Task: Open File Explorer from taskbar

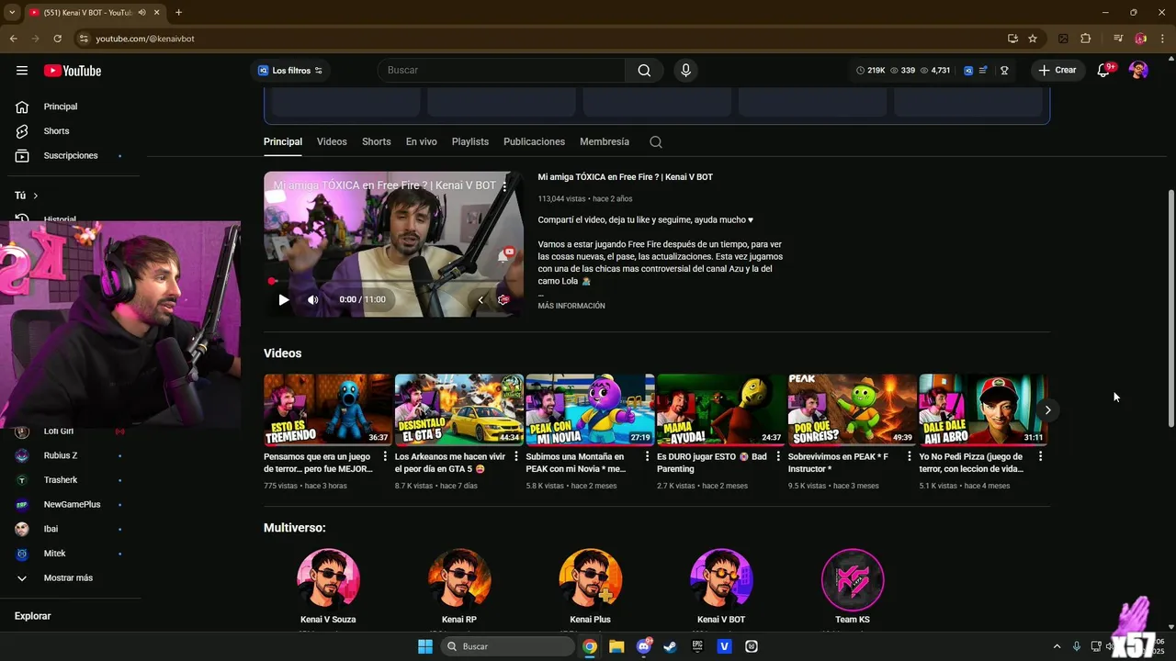Action: 616,646
